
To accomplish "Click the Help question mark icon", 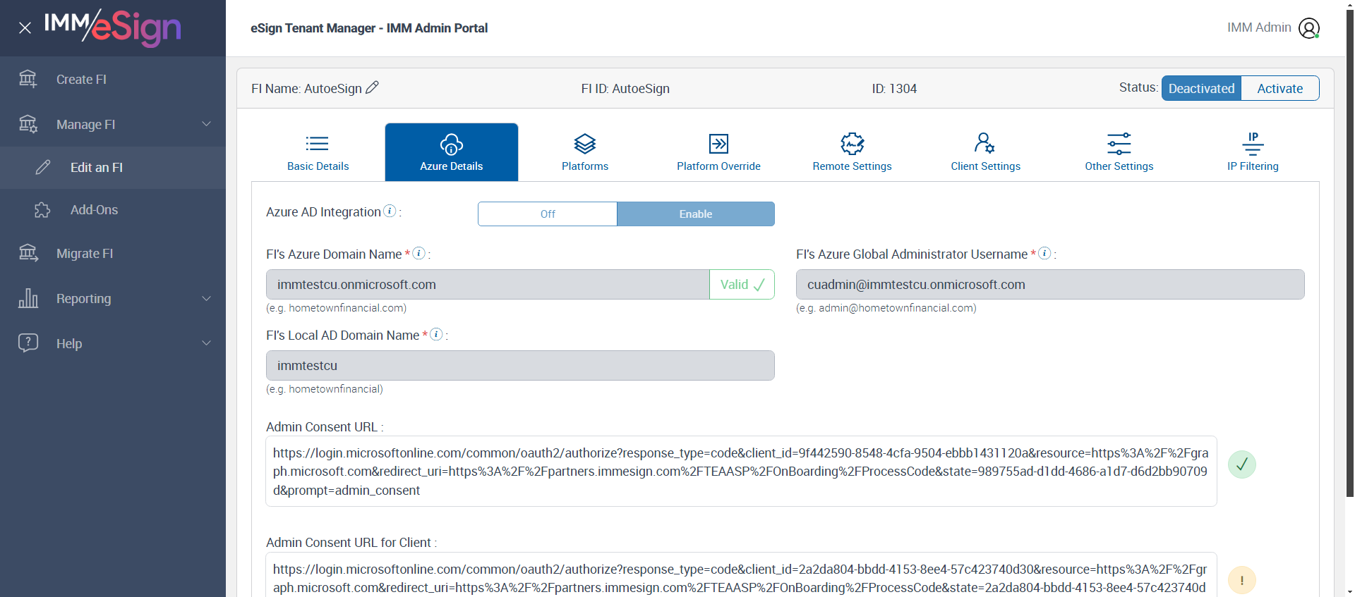I will click(x=28, y=343).
